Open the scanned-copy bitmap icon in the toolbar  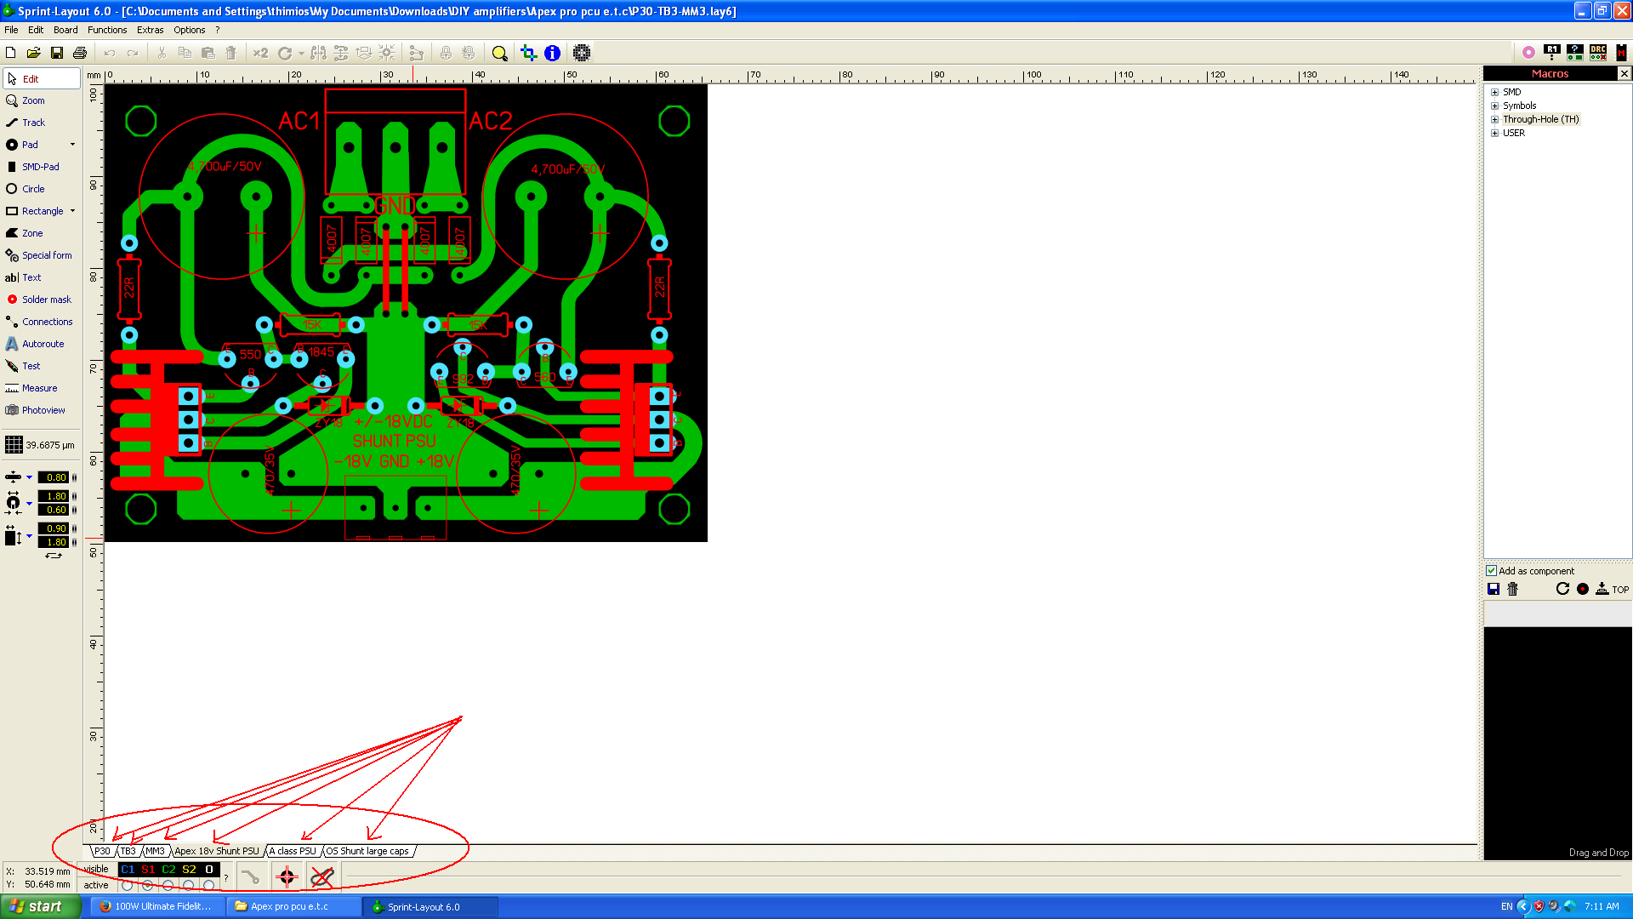[582, 53]
